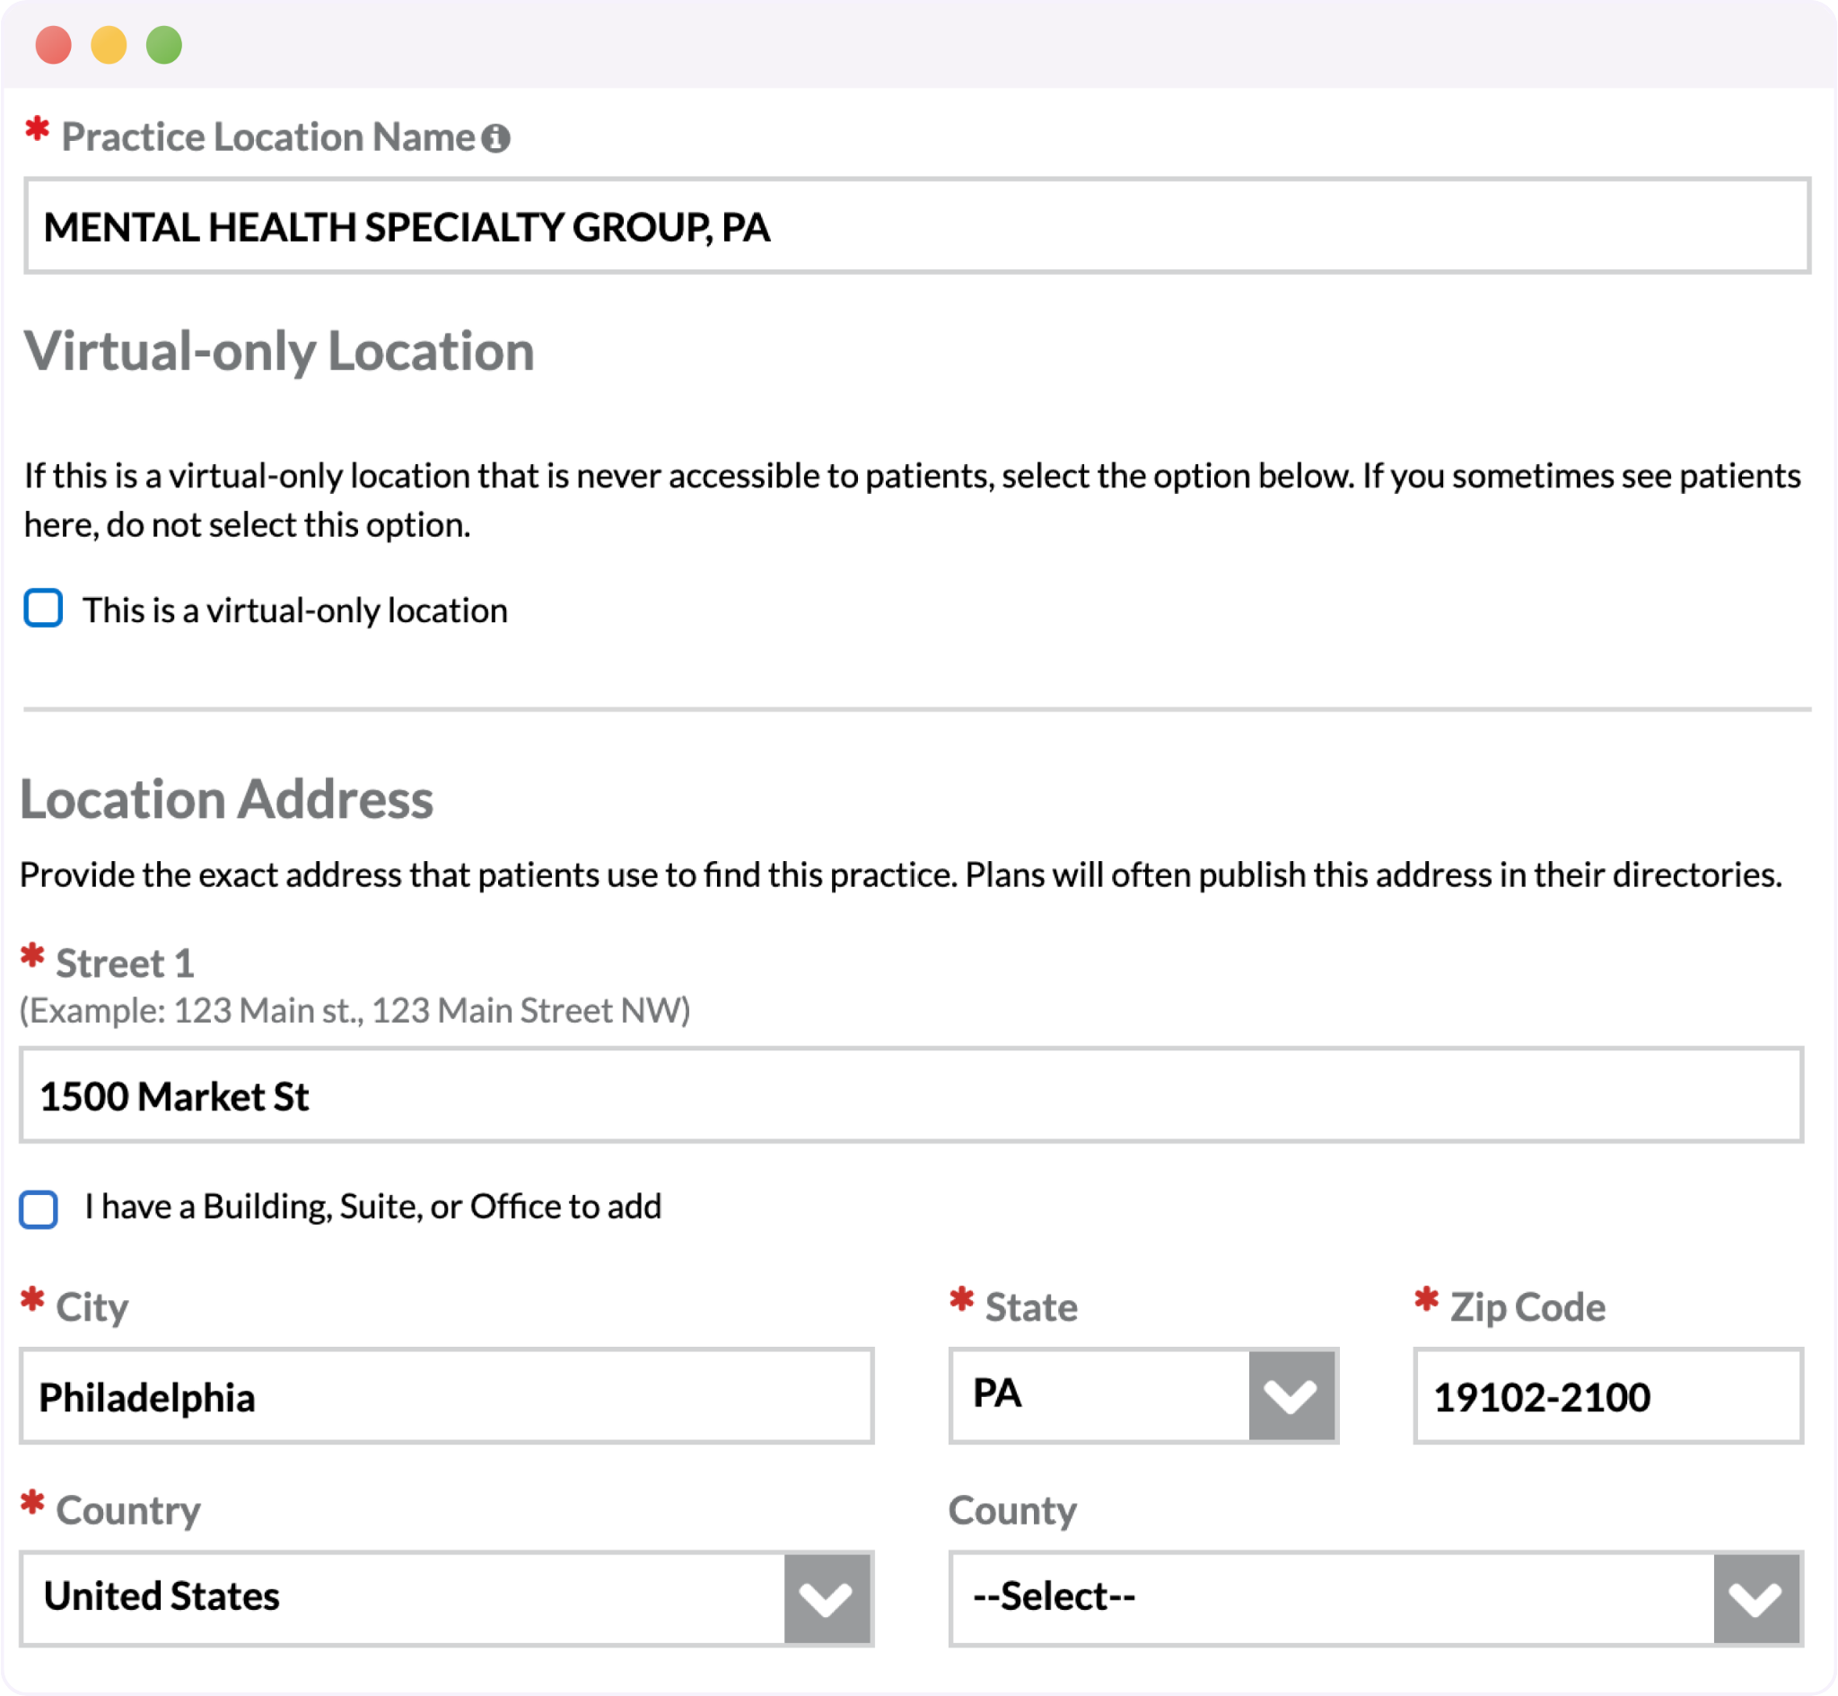Open the Country dropdown showing United States

(x=404, y=1599)
